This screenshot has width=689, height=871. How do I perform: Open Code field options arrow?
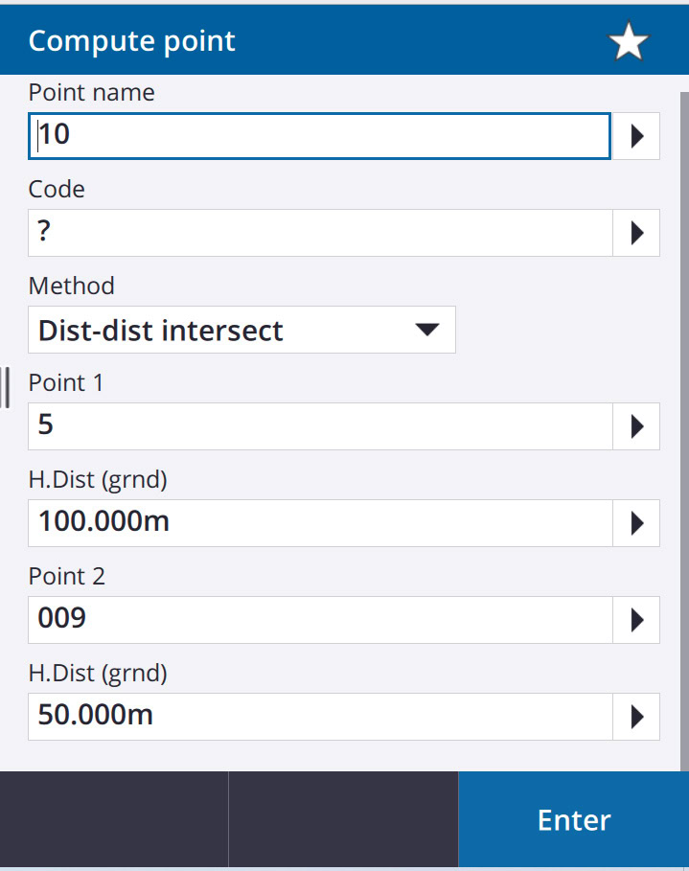tap(636, 233)
